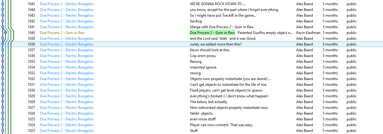Click the graph node for revision 1038
This screenshot has width=383, height=134.
pyautogui.click(x=3, y=44)
